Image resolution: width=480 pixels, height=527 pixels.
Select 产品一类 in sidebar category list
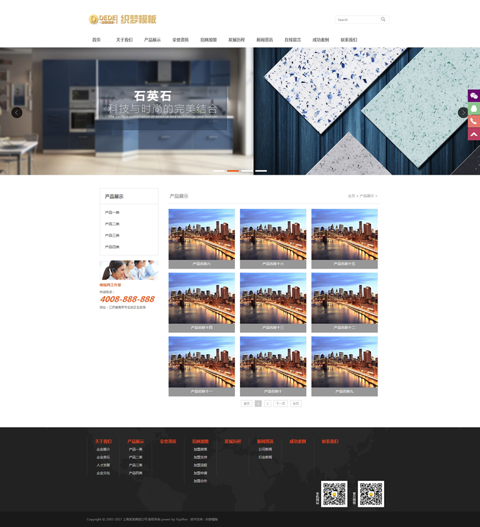tap(112, 212)
